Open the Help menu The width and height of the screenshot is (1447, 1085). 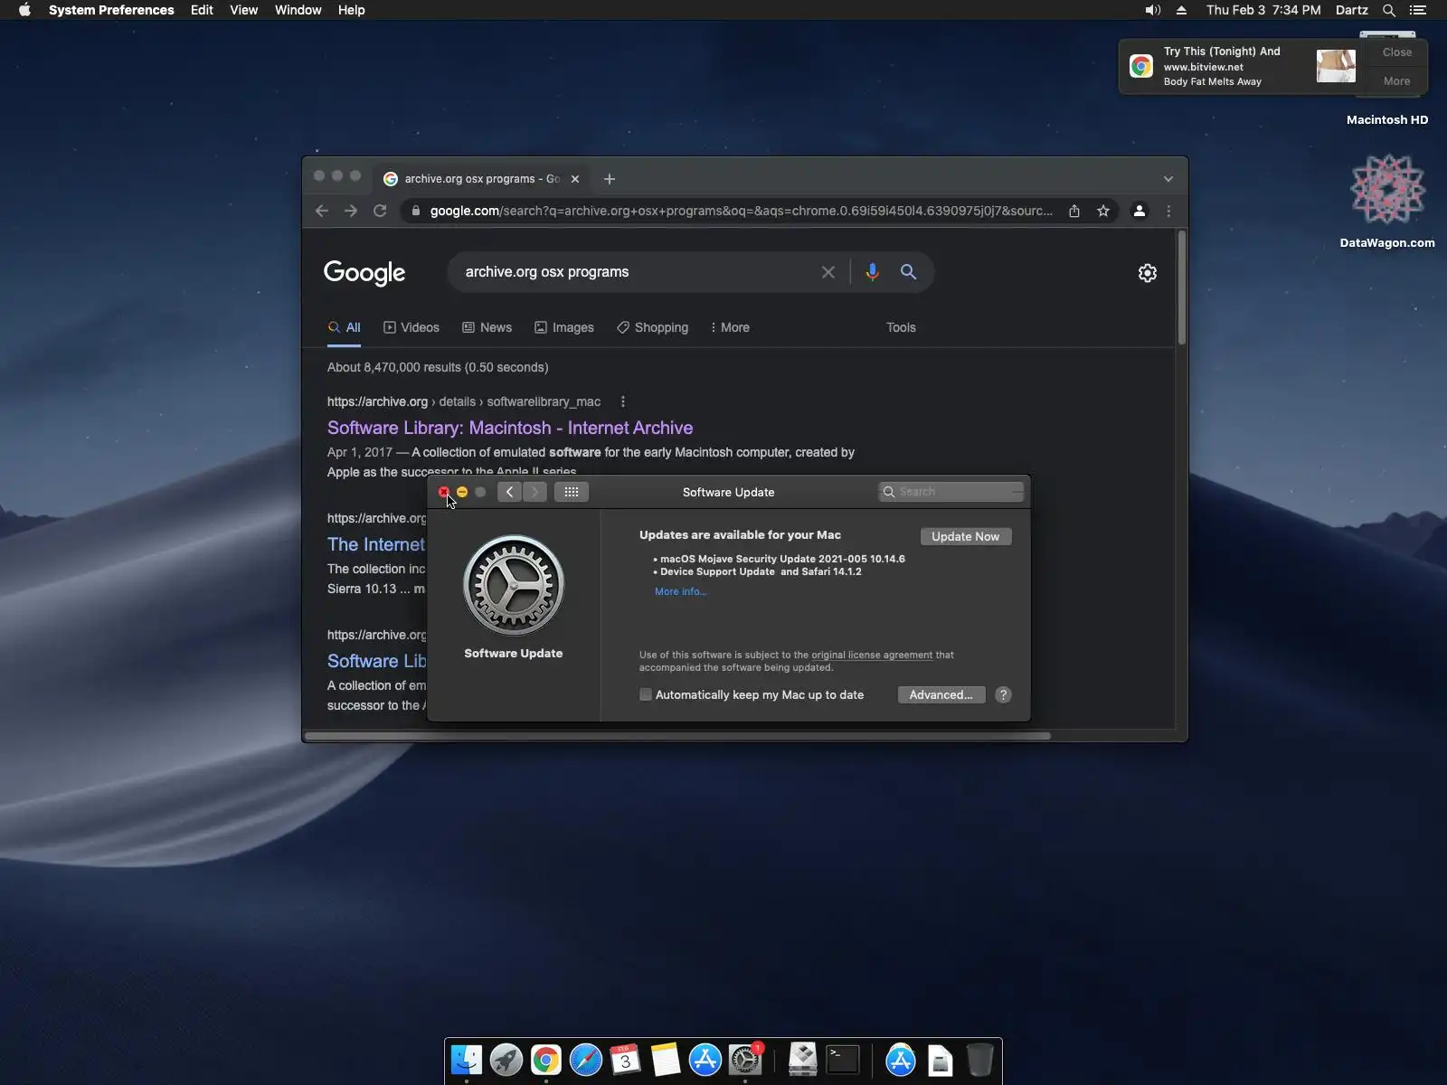point(352,10)
